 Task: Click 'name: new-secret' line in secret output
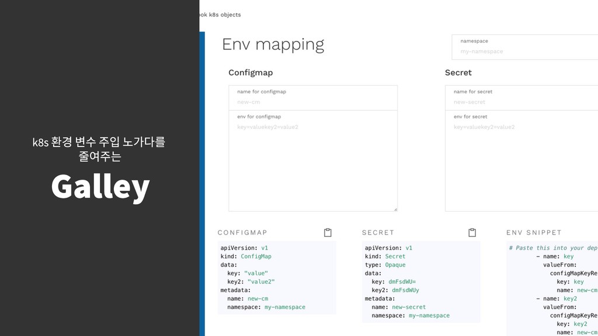399,307
